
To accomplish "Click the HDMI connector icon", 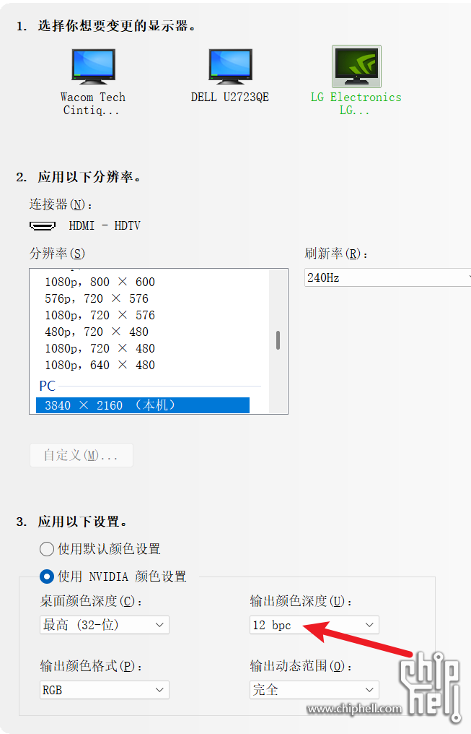I will coord(43,225).
